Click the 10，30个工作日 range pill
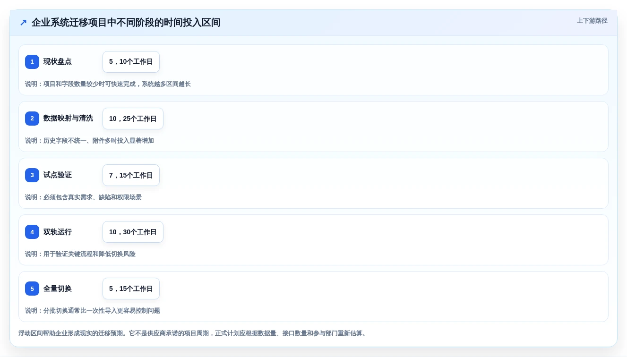This screenshot has width=627, height=357. pyautogui.click(x=133, y=232)
